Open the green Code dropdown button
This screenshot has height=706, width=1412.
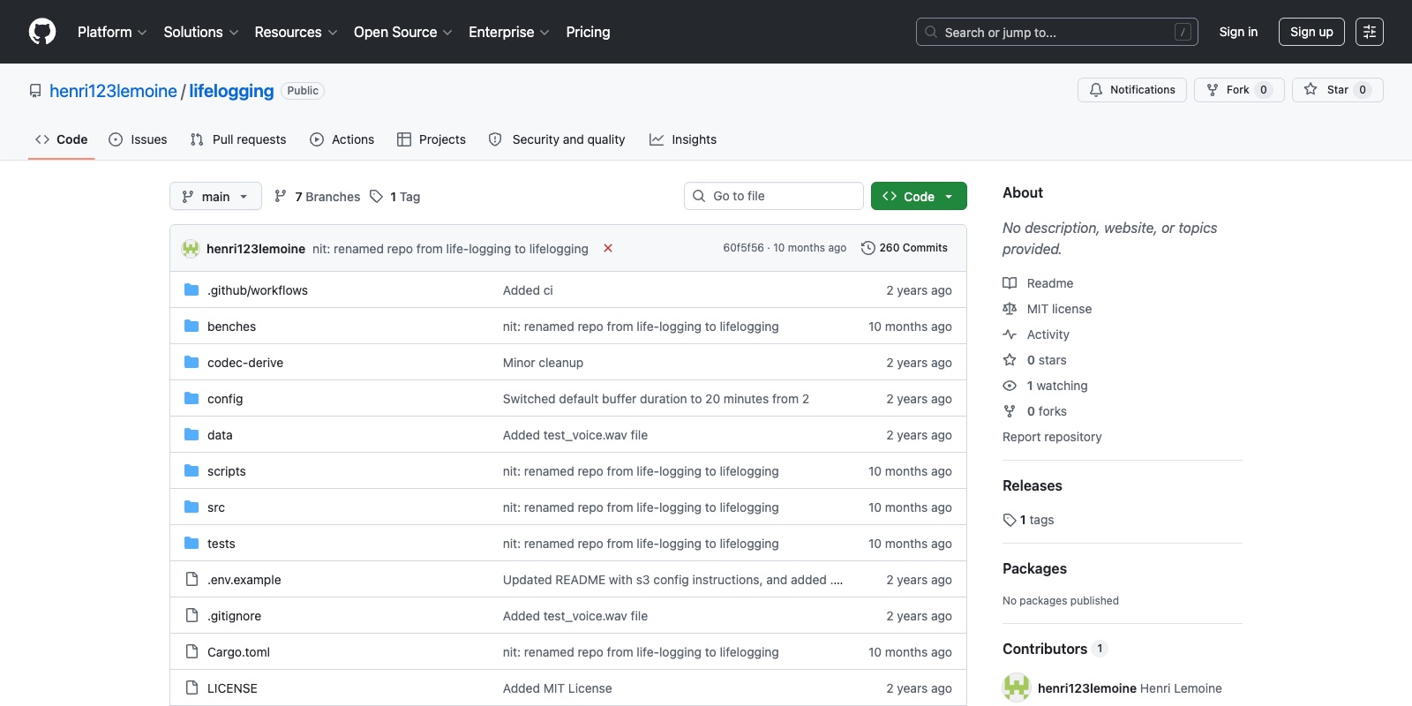tap(919, 196)
